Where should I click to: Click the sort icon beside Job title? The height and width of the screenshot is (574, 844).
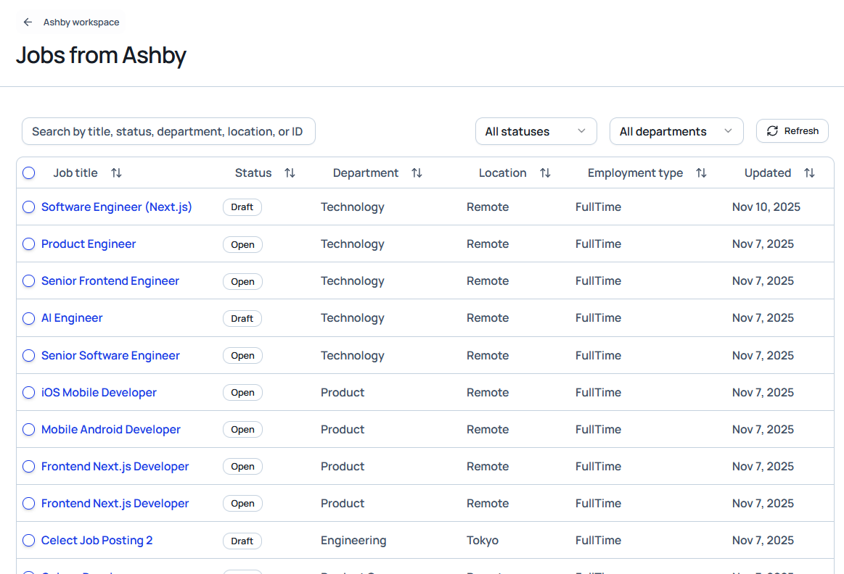pos(116,173)
